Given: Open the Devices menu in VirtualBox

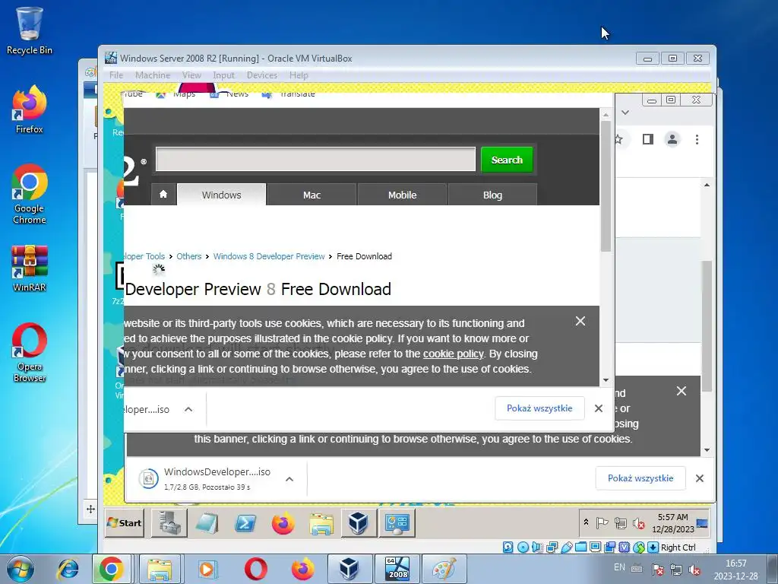Looking at the screenshot, I should tap(262, 75).
